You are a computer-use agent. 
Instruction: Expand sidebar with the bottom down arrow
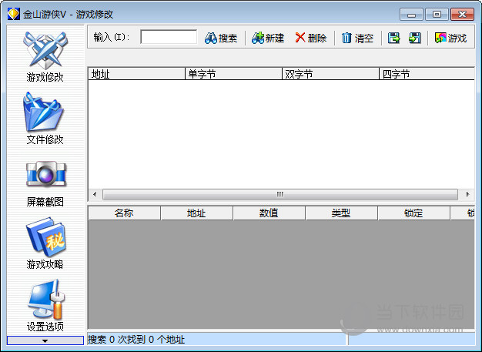click(x=45, y=340)
